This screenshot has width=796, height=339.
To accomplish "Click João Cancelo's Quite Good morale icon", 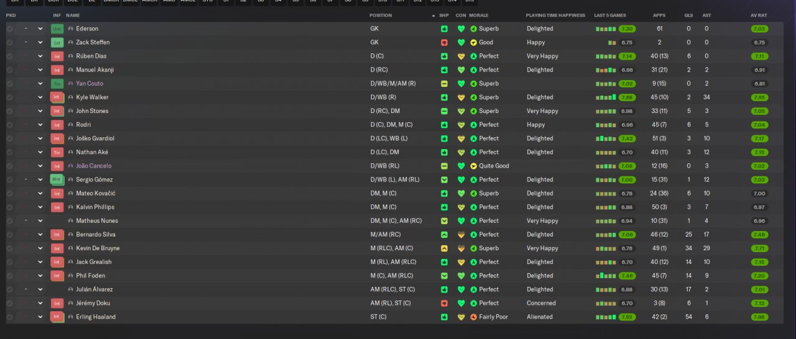I will pos(473,166).
